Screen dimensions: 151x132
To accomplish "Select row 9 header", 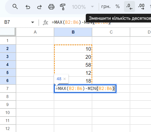I will coord(8,104).
